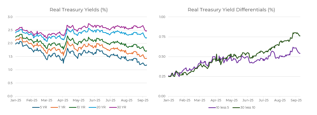
Task: Click the 0.25 label on the differentials y-axis
Action: pos(161,76)
